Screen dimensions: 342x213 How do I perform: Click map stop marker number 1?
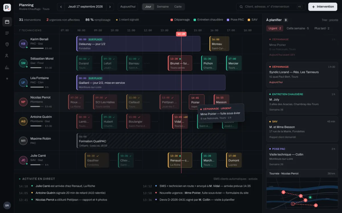[283, 192]
